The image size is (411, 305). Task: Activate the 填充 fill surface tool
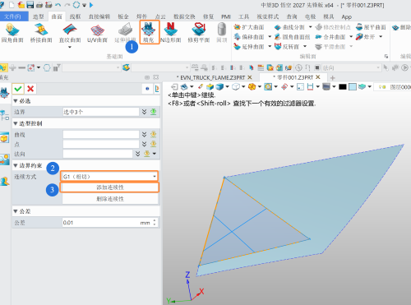pyautogui.click(x=149, y=32)
